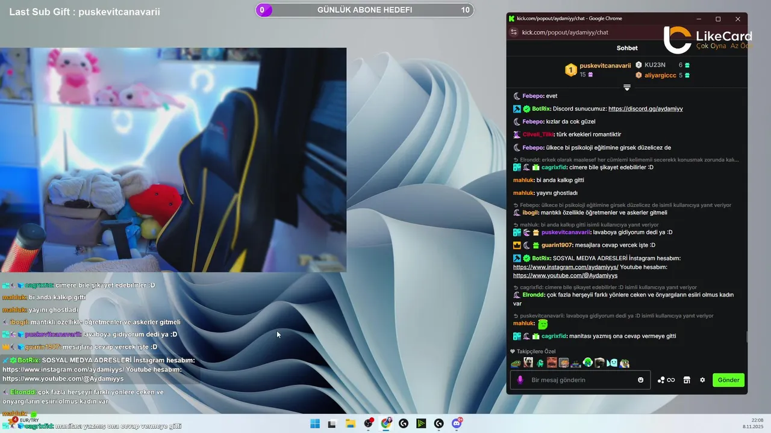Image resolution: width=771 pixels, height=433 pixels.
Task: Insert the cyan ghost emote
Action: pos(613,363)
